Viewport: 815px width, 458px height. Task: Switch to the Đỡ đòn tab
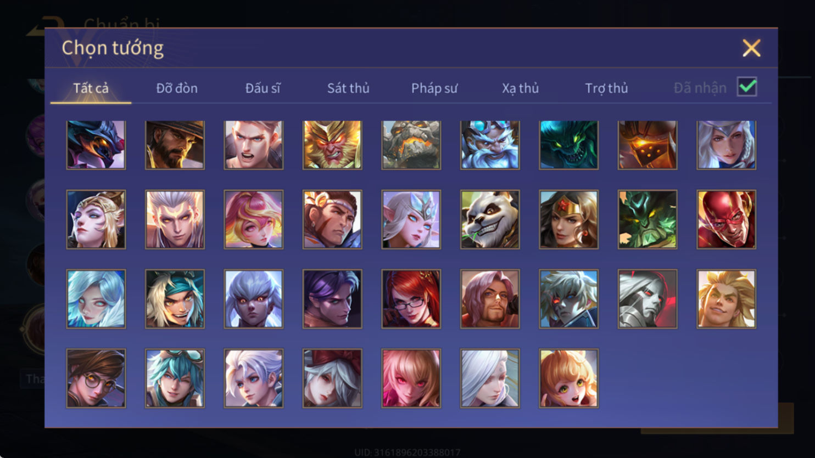point(177,88)
